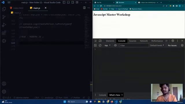This screenshot has width=185, height=104.
Task: Open console settings gear
Action: click(182, 45)
